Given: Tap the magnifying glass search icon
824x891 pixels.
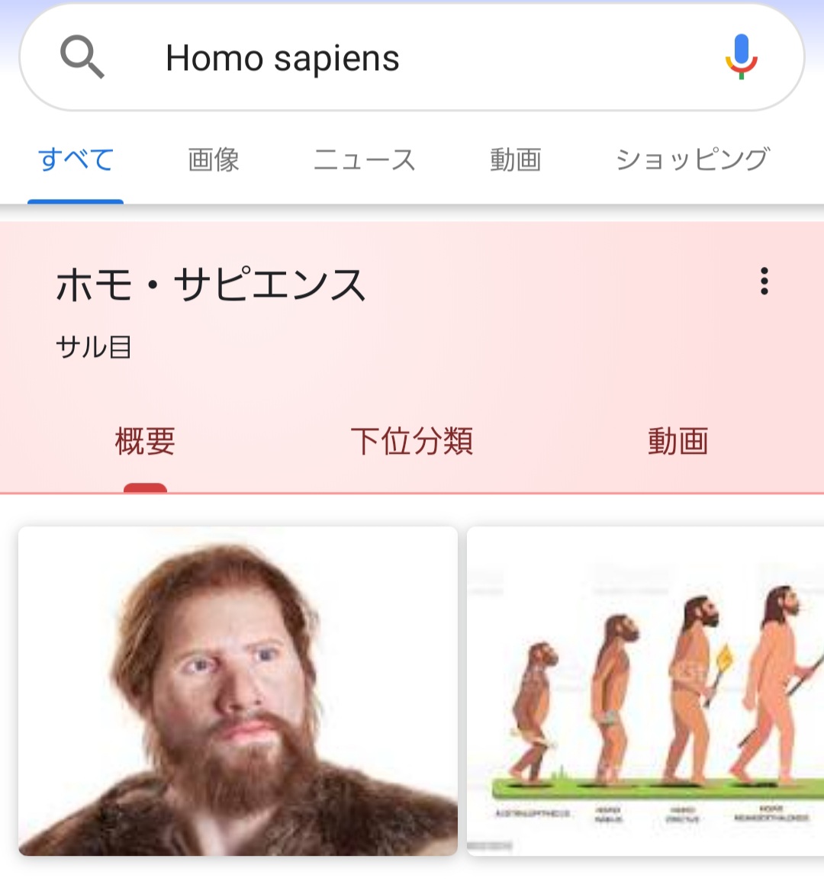Looking at the screenshot, I should tap(82, 56).
